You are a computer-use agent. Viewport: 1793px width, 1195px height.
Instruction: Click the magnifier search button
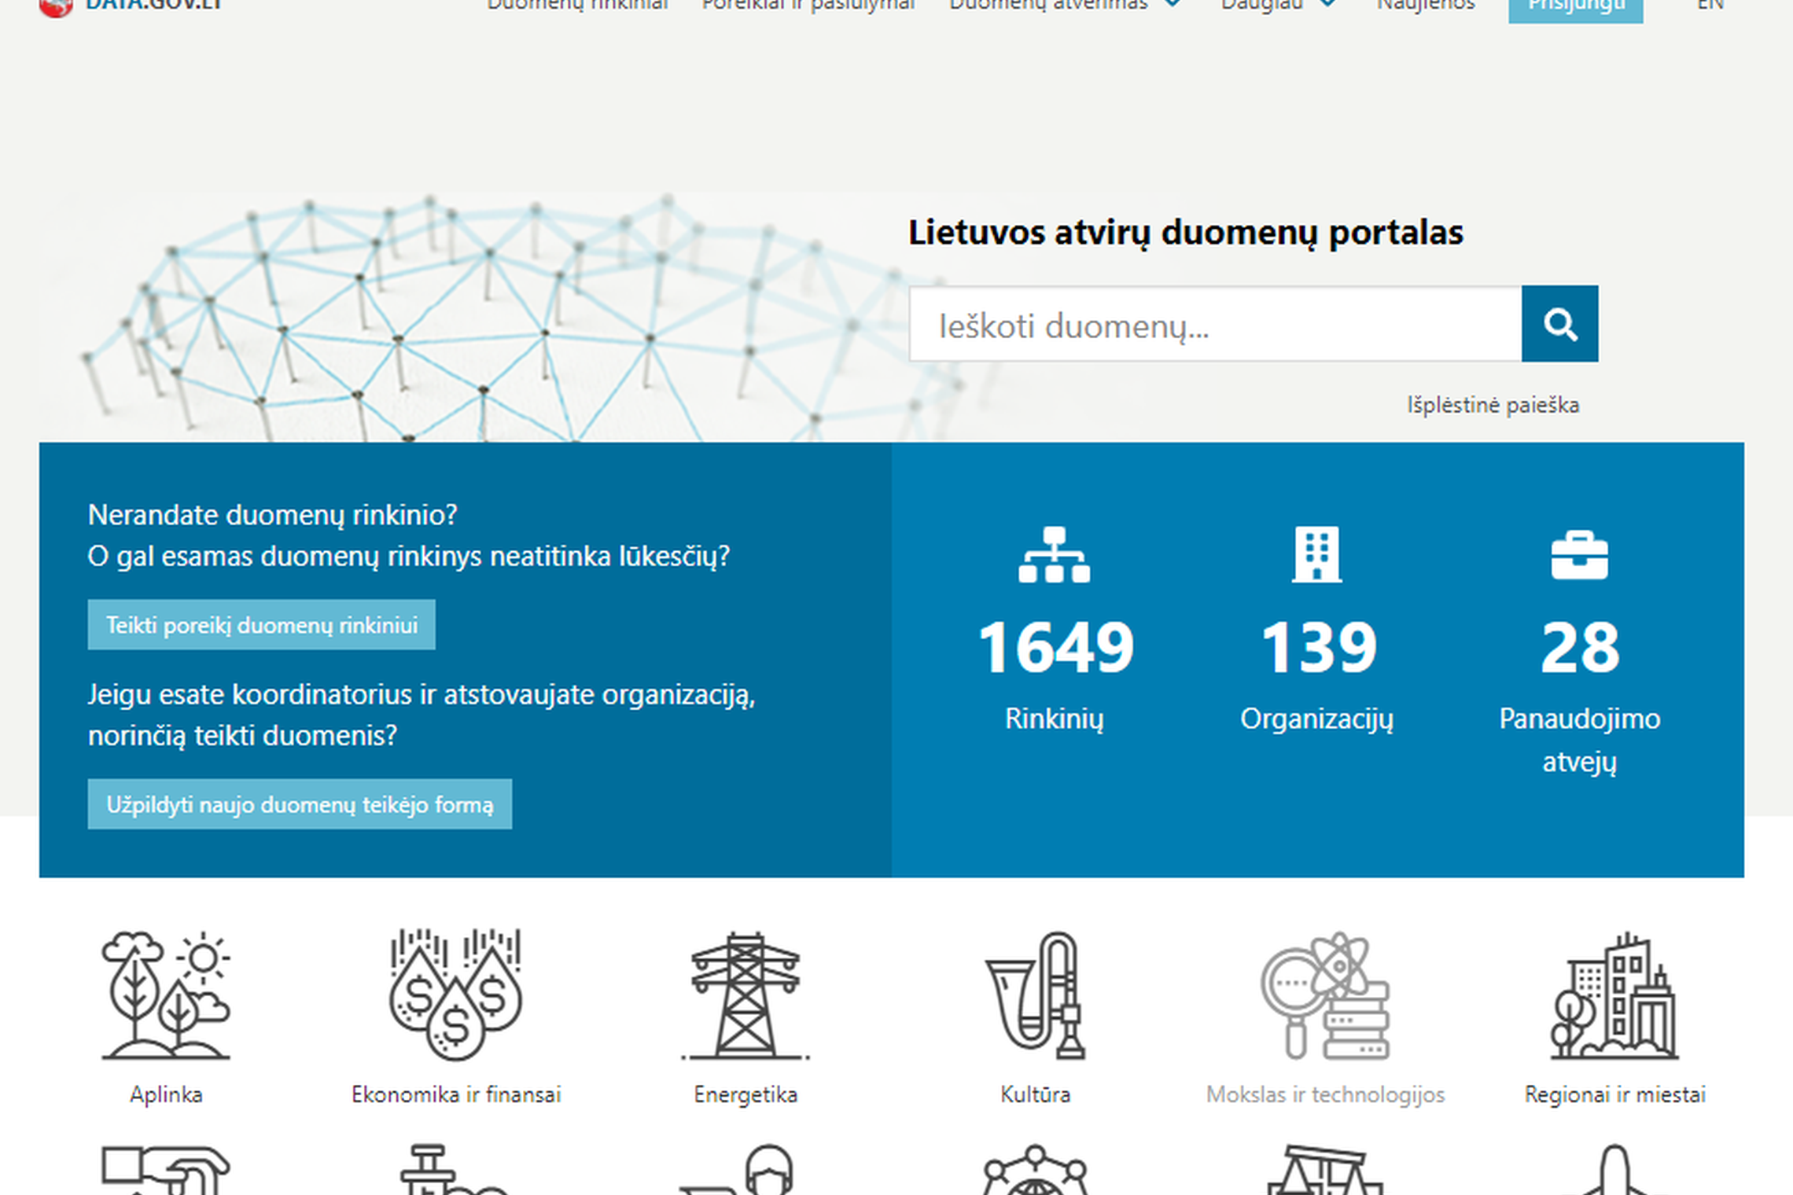[1559, 324]
